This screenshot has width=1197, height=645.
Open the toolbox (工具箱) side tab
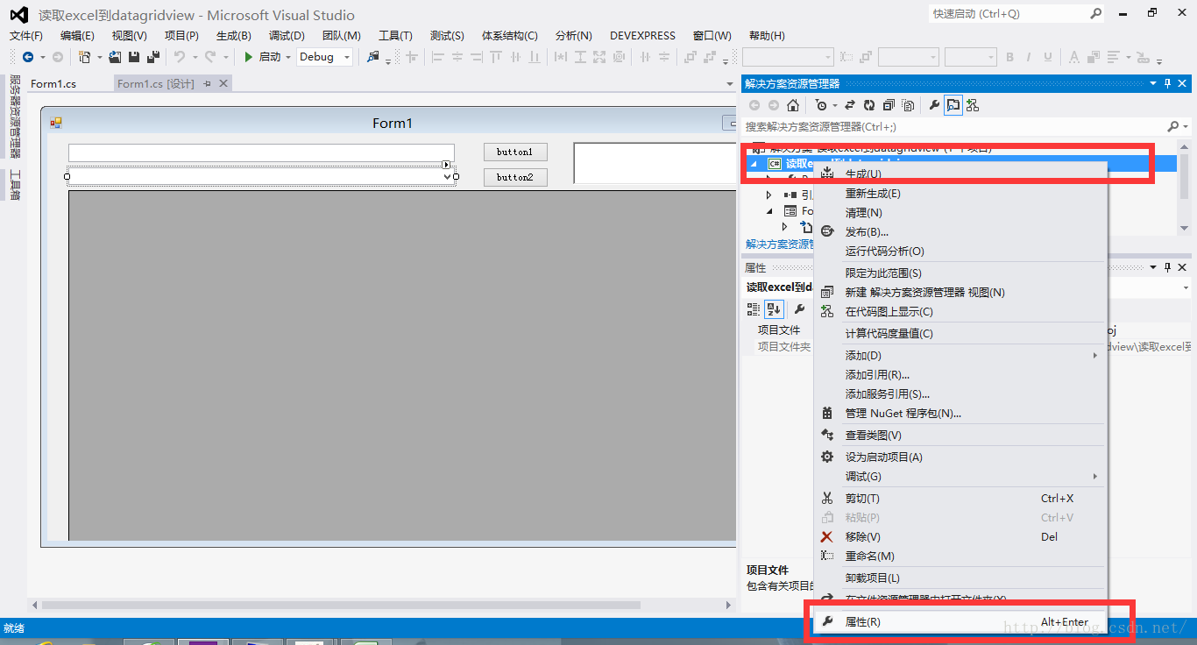[x=14, y=185]
